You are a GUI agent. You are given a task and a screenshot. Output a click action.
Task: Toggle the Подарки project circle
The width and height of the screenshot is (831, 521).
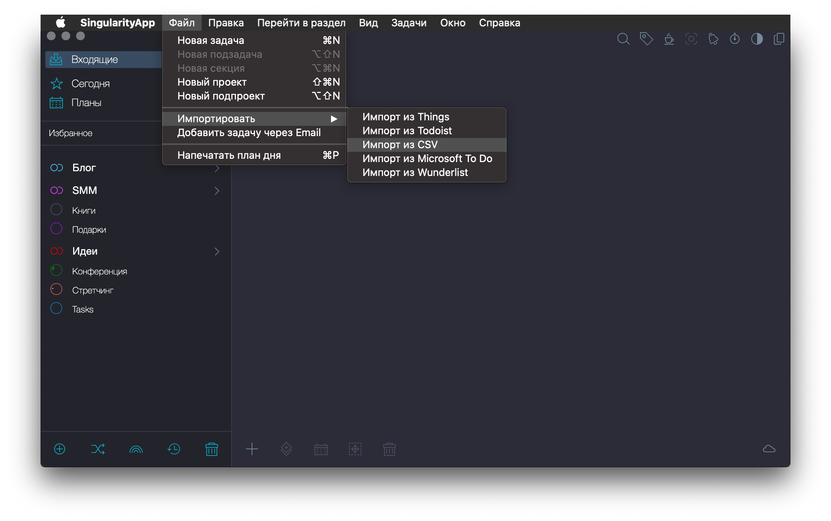tap(56, 229)
